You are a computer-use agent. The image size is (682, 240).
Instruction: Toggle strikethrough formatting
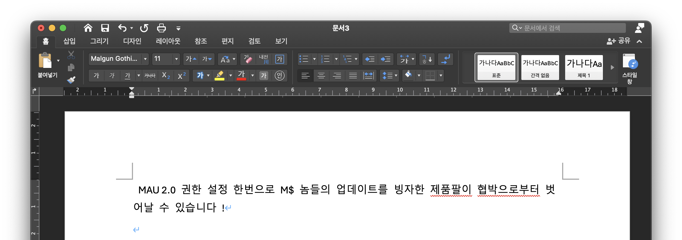pos(150,75)
